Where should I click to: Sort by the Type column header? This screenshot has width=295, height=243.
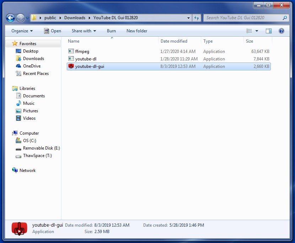pos(222,41)
